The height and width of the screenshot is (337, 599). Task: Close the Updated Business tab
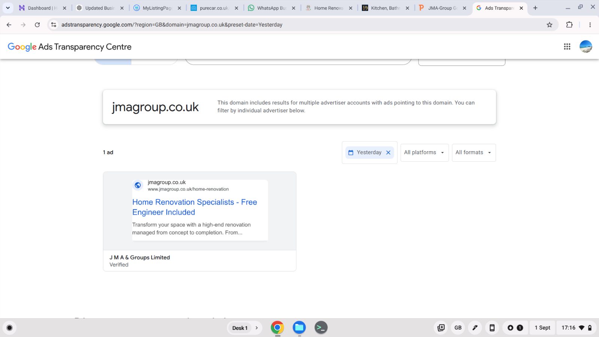pyautogui.click(x=122, y=8)
